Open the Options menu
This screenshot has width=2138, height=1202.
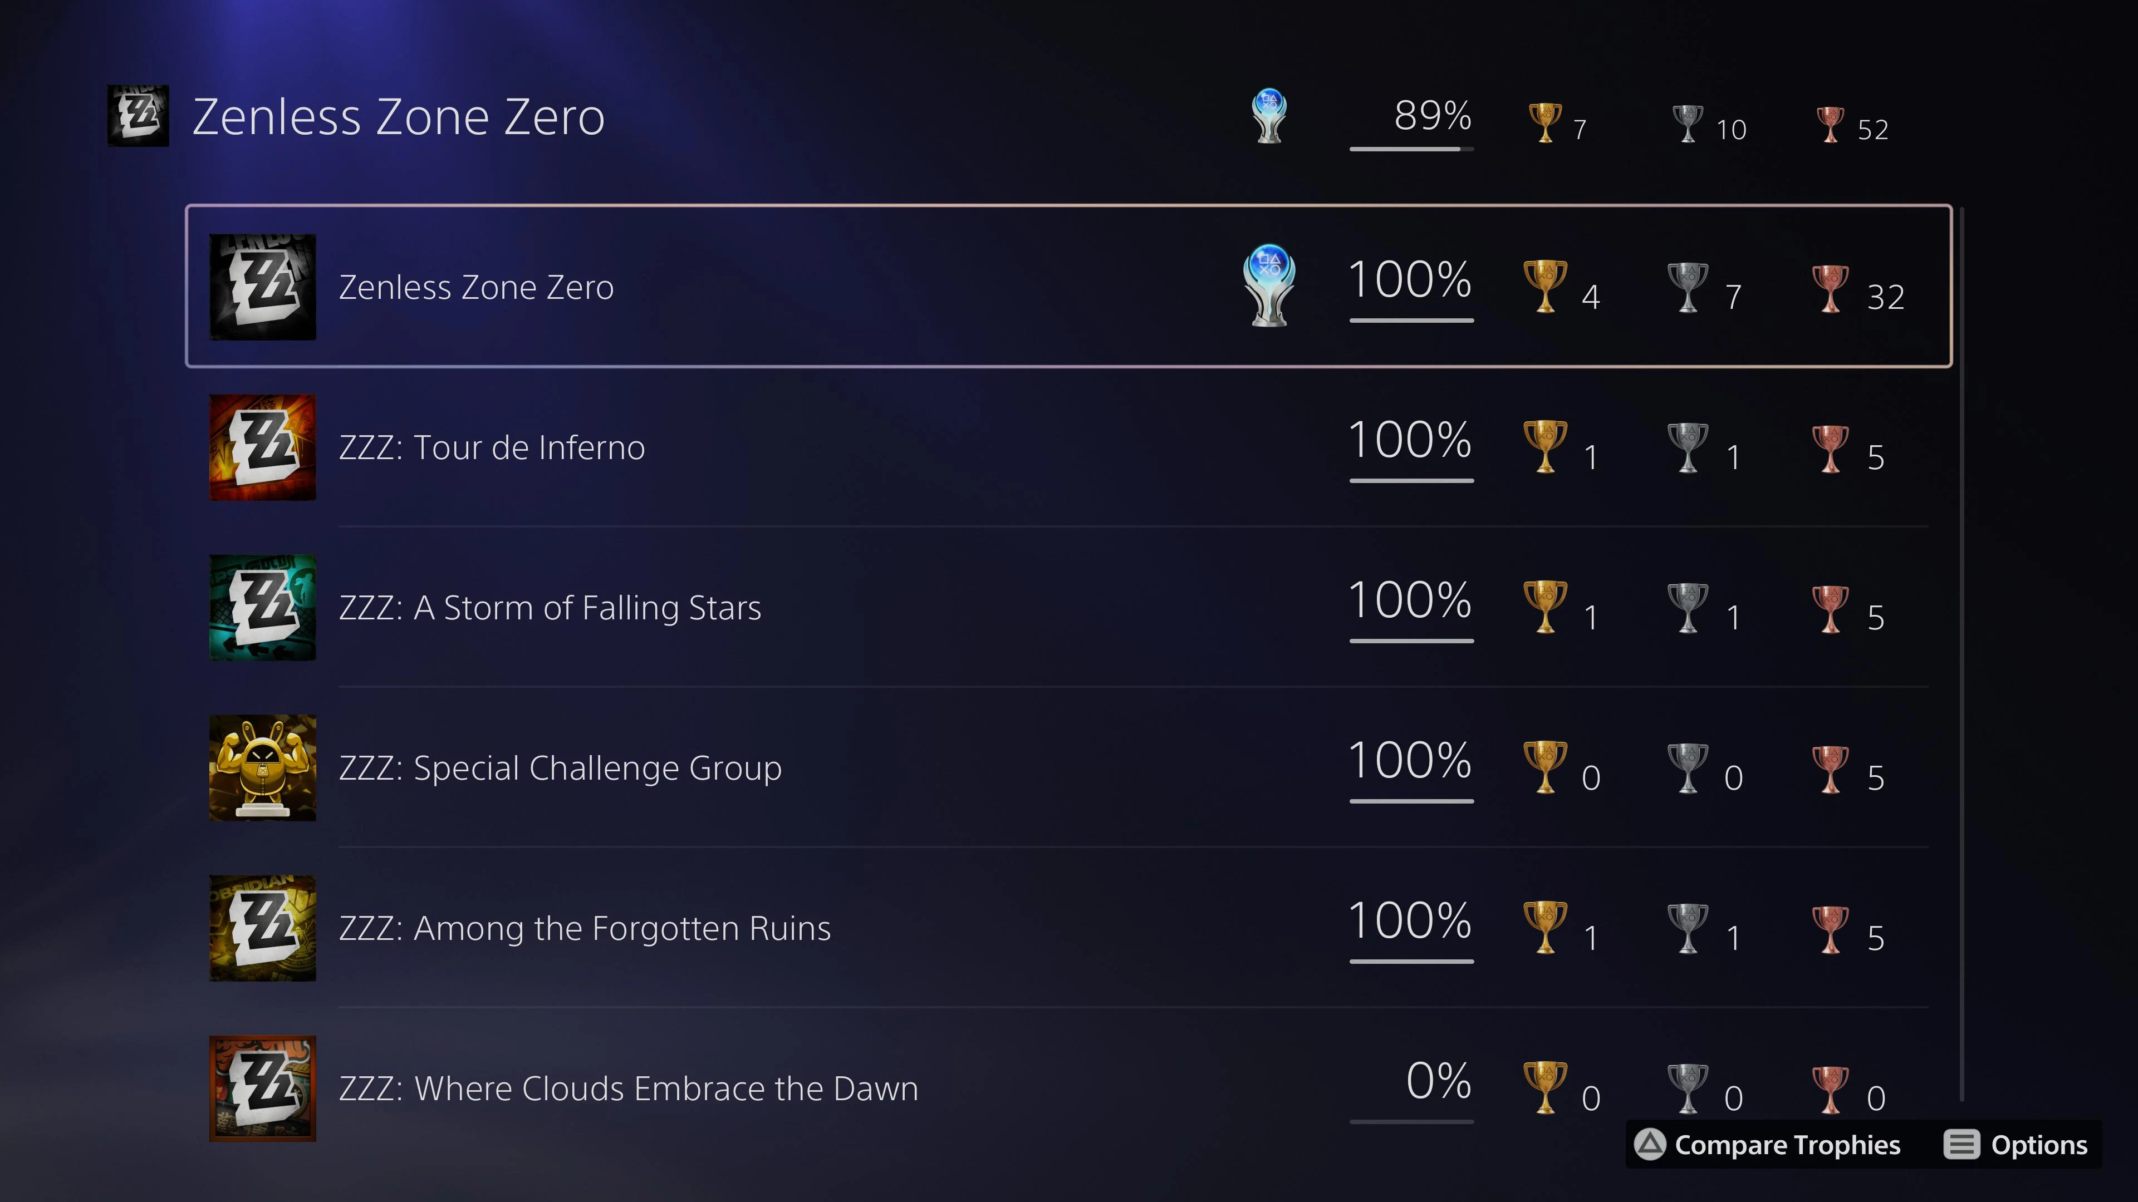pos(2040,1145)
